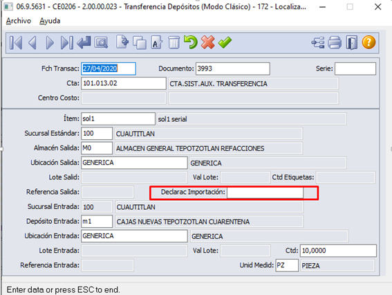
Task: Click CAJAS NUEVAS TEPOTZOTLAN CUARENTENA text
Action: coord(183,222)
